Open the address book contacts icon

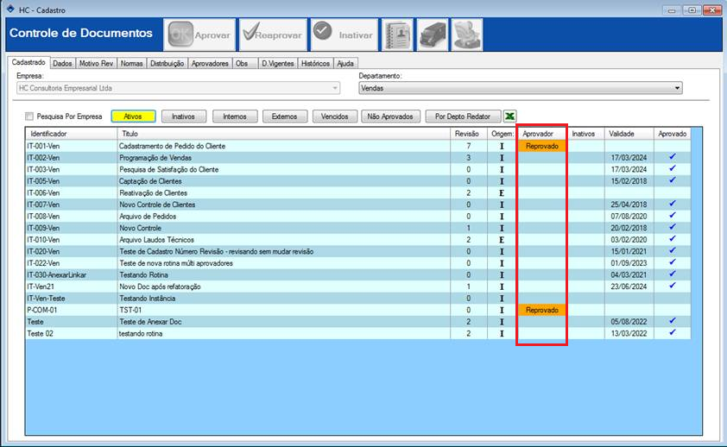[397, 35]
